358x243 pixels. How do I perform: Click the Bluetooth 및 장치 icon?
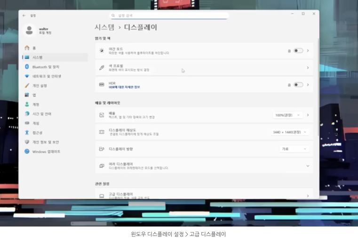click(27, 67)
